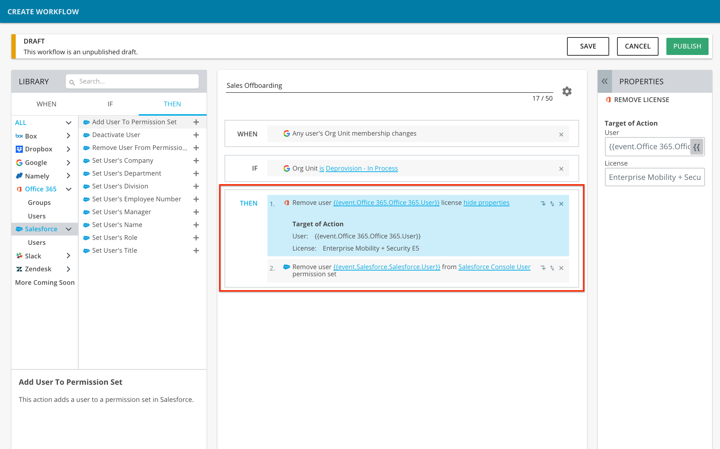Click 'hide properties' link in action 1
This screenshot has width=720, height=449.
click(486, 203)
